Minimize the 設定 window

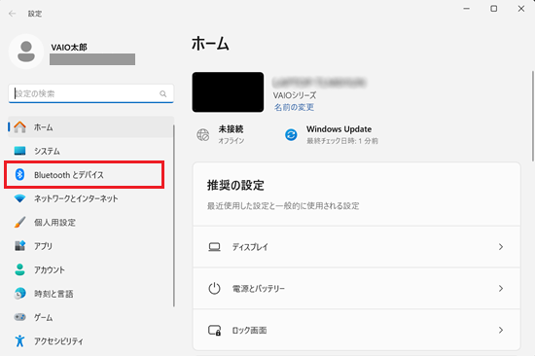coord(467,9)
